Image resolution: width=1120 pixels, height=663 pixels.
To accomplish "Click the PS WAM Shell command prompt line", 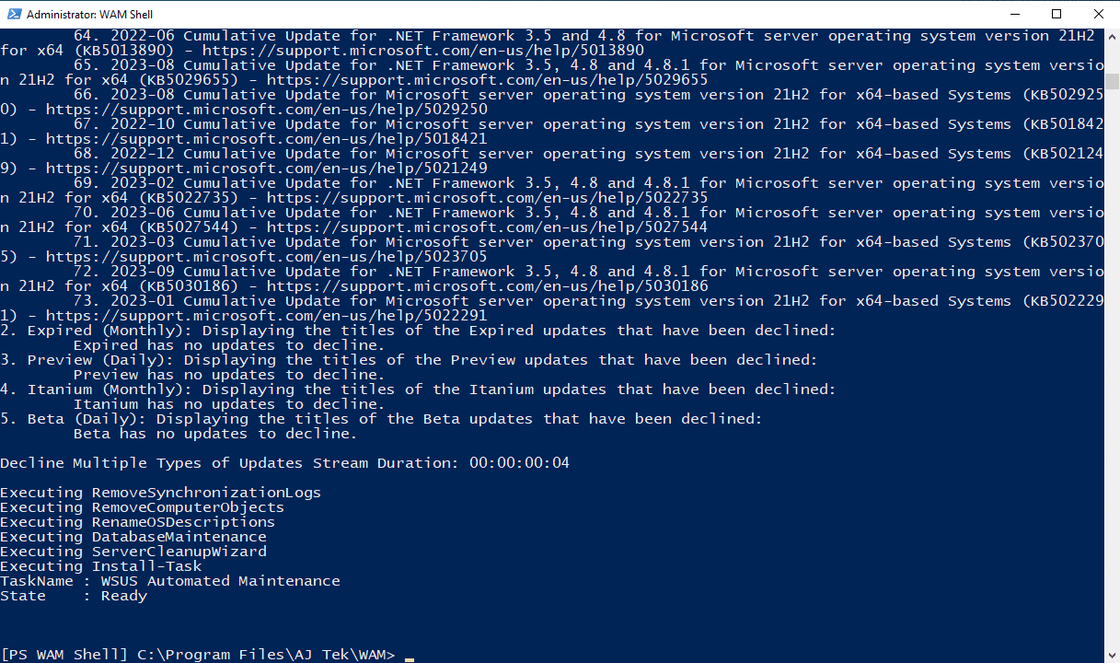I will click(x=207, y=655).
